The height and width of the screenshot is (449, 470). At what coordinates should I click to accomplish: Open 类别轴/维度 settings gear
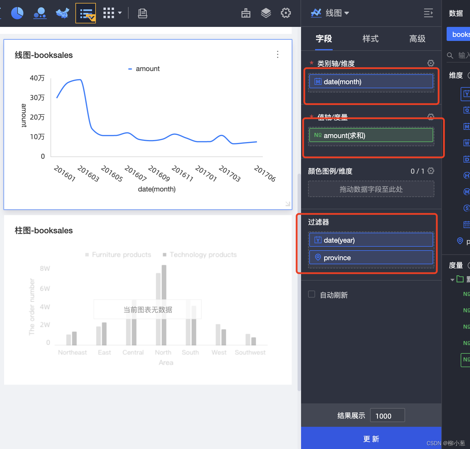pos(431,63)
